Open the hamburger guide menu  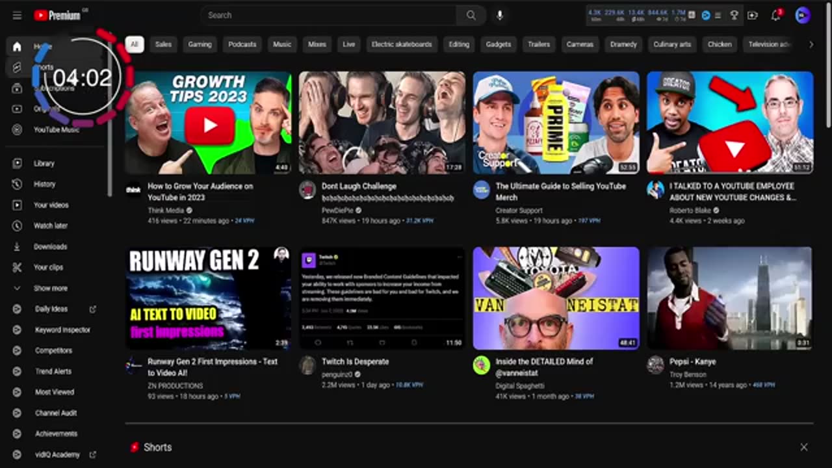17,15
